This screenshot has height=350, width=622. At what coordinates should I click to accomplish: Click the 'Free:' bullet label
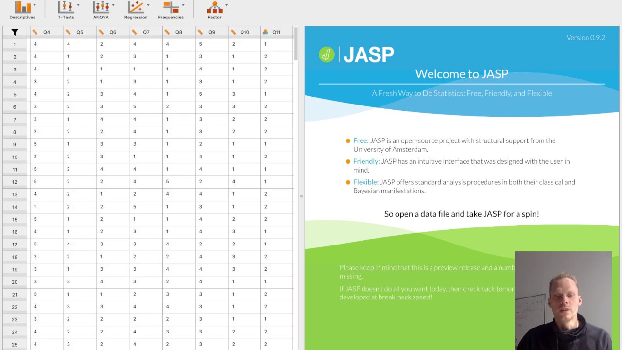pyautogui.click(x=361, y=140)
